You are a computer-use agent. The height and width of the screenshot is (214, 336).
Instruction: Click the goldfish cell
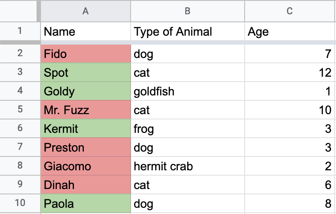point(187,91)
